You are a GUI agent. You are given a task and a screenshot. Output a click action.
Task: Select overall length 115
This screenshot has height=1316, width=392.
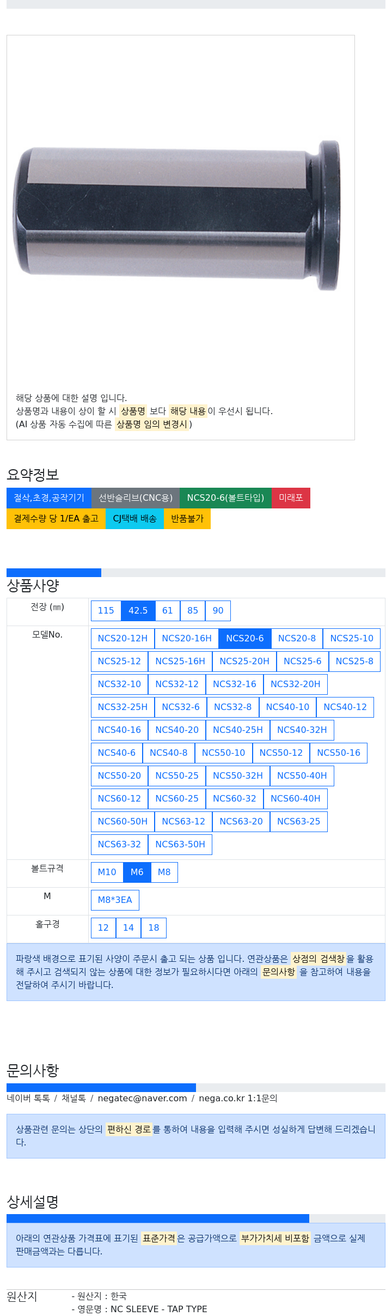[106, 611]
